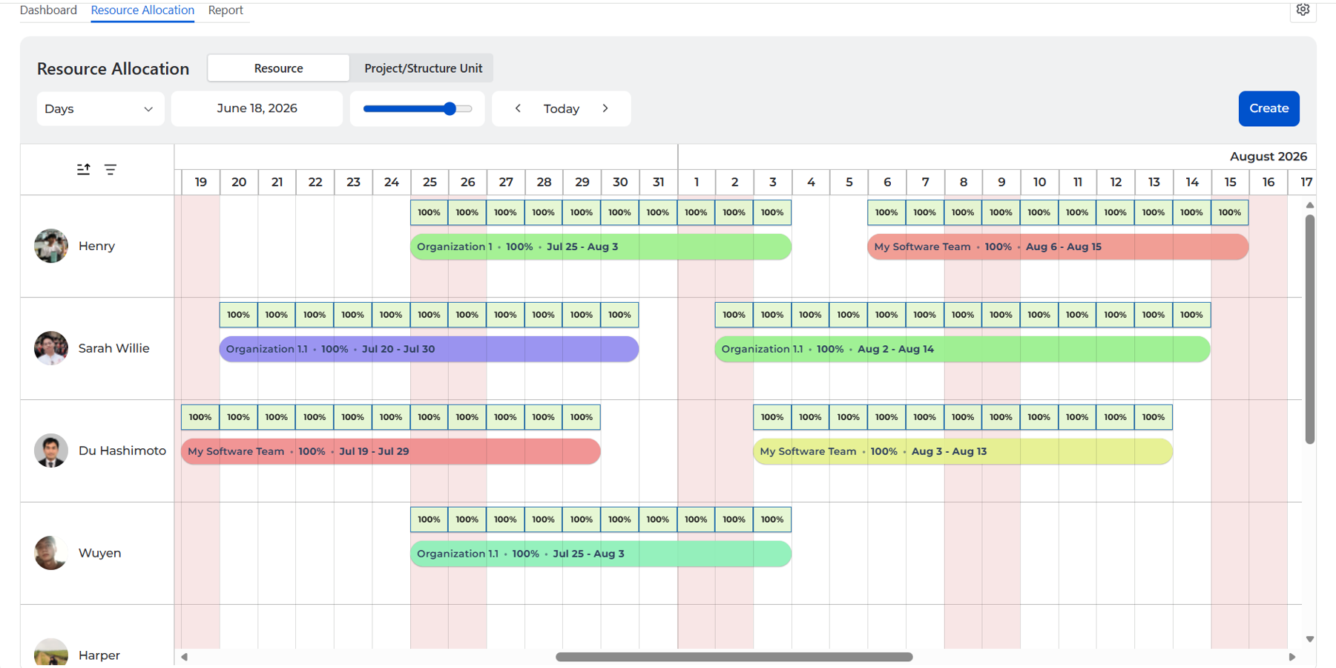Click Henry's first 100% cell on the 25th

[429, 212]
